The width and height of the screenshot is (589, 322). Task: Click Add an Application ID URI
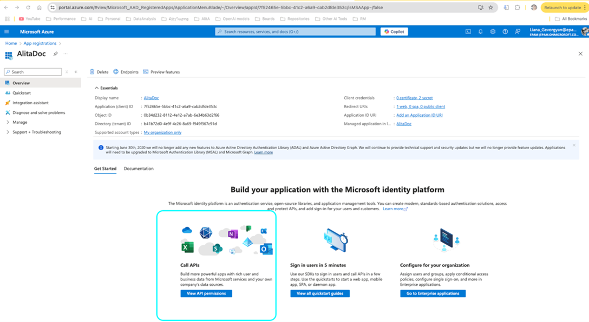pos(419,115)
